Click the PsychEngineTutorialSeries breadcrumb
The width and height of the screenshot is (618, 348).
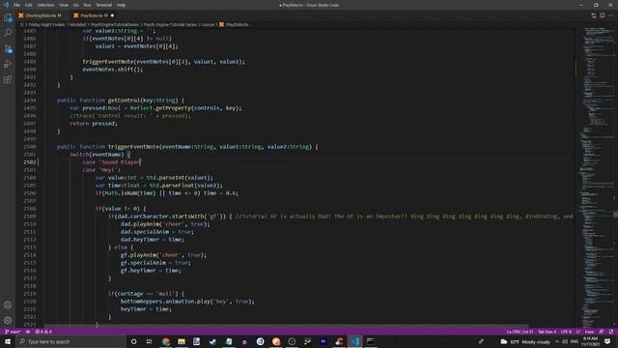coord(115,24)
